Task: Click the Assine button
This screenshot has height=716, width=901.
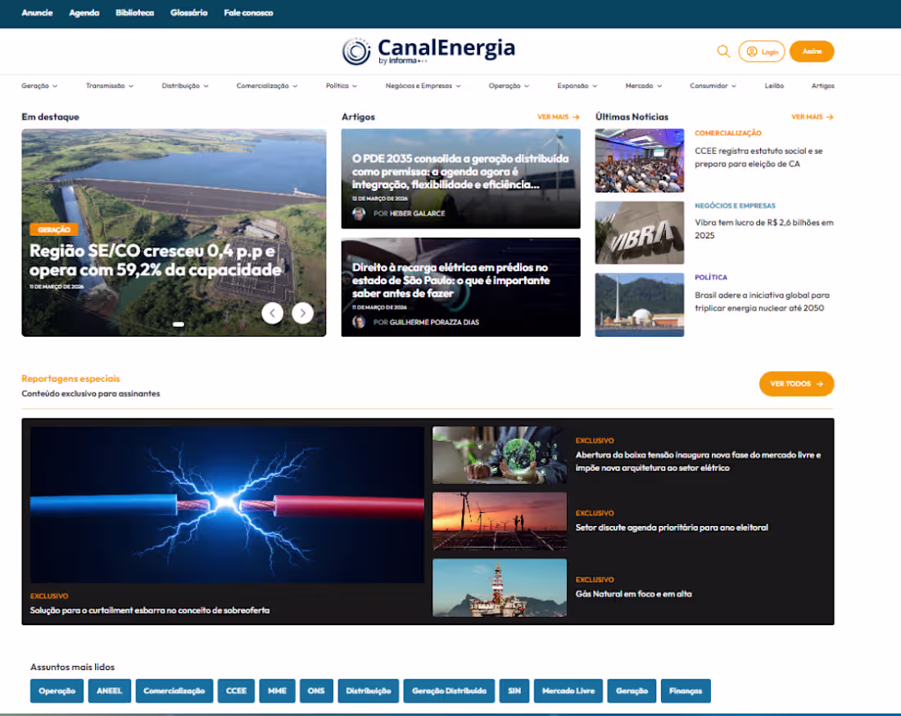Action: pos(812,51)
